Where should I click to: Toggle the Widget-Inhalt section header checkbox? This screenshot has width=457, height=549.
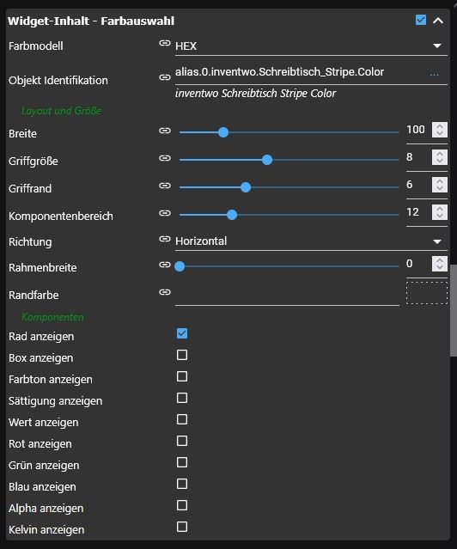[421, 20]
